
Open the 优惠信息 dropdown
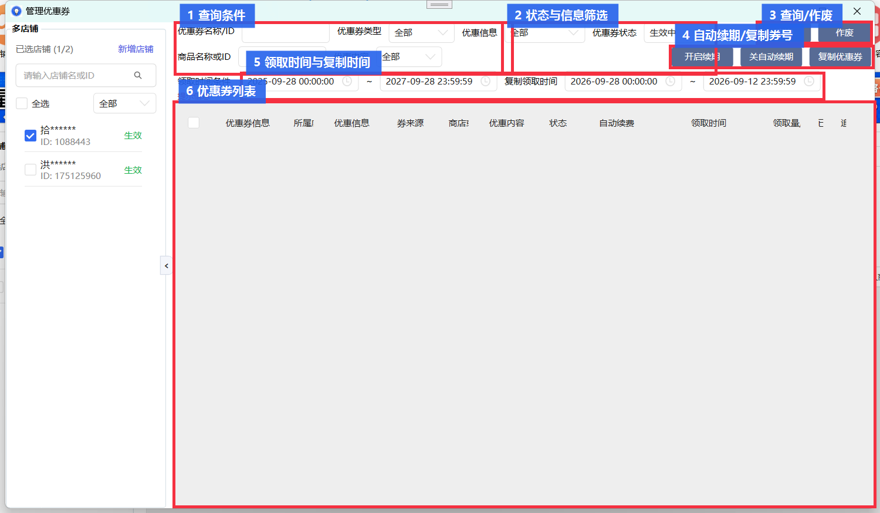tap(546, 33)
